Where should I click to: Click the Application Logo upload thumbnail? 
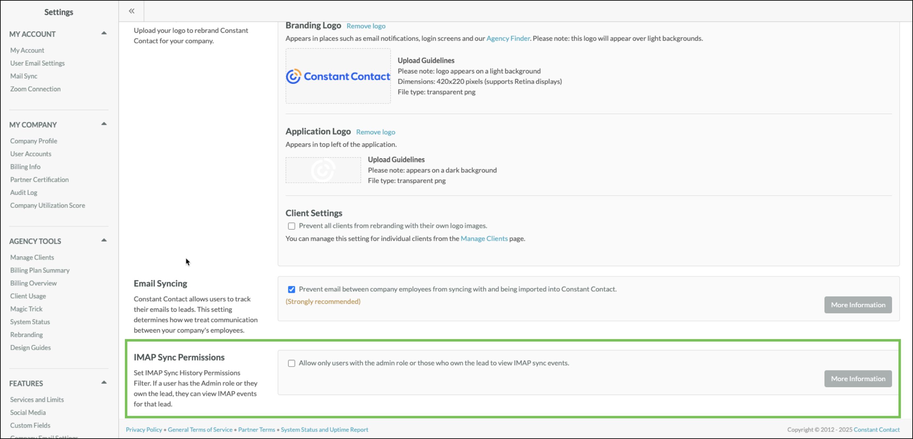tap(323, 170)
